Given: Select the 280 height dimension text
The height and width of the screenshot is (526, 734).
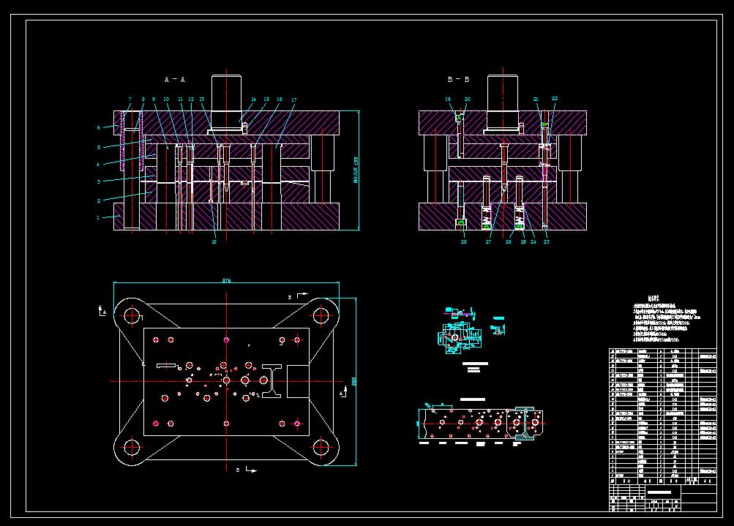Looking at the screenshot, I should click(354, 381).
